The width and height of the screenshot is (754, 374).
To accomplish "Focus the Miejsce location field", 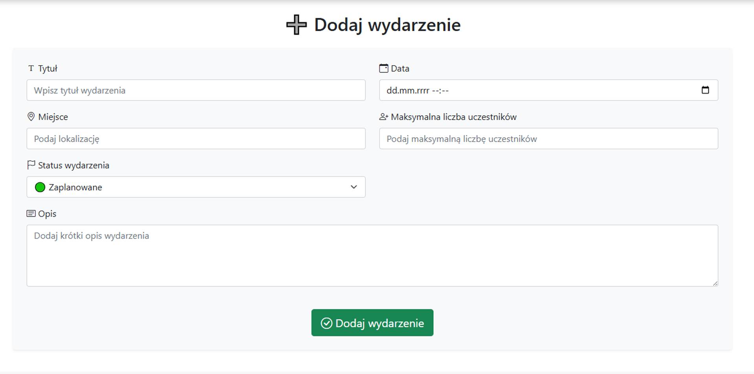I will pyautogui.click(x=196, y=139).
